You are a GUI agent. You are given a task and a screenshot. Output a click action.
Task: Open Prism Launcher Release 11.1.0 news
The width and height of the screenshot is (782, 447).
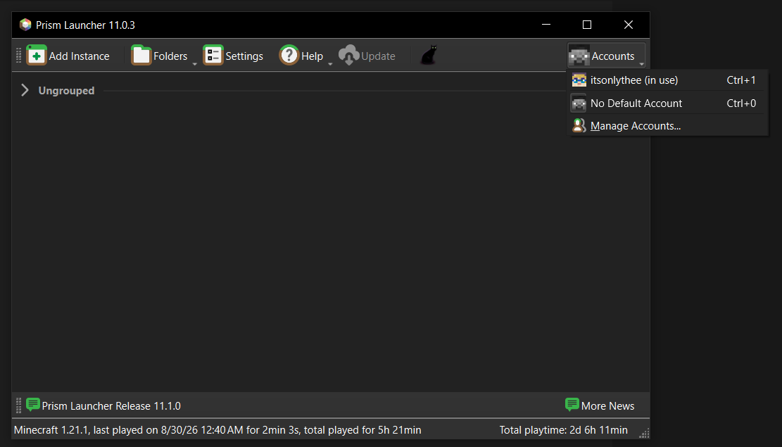click(103, 405)
